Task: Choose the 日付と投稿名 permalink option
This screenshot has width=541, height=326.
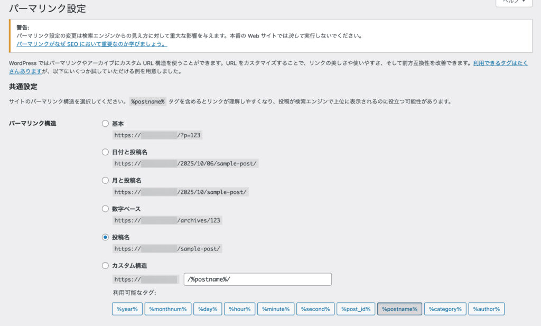Action: [x=105, y=152]
